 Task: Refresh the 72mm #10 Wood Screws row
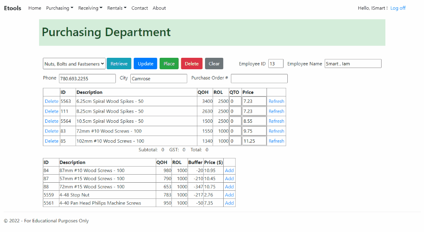coord(276,131)
